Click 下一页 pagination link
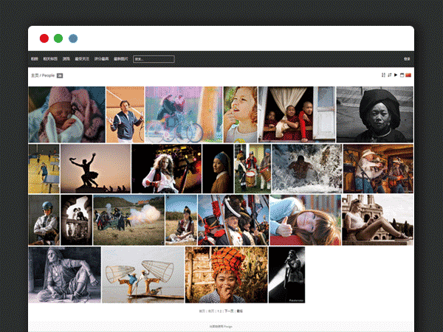This screenshot has height=332, width=443. coord(228,311)
